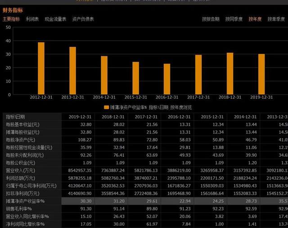Open the 资产负债表 tab
The image size is (288, 228).
pos(83,19)
